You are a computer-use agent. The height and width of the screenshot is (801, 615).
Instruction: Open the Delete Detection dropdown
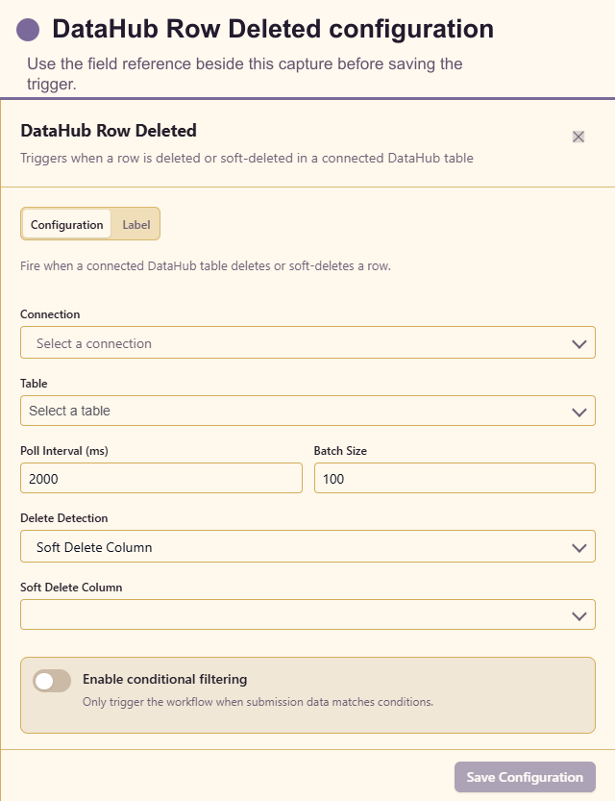pyautogui.click(x=307, y=546)
